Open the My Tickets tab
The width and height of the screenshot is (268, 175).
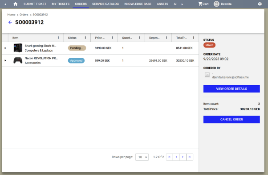(x=61, y=4)
